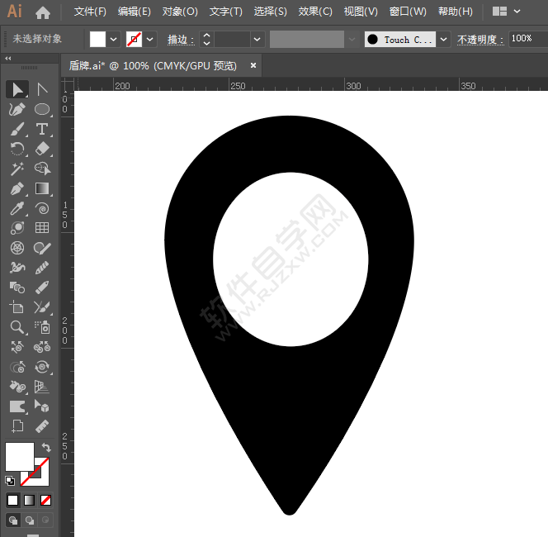Switch paint mode to Gradient

point(30,500)
